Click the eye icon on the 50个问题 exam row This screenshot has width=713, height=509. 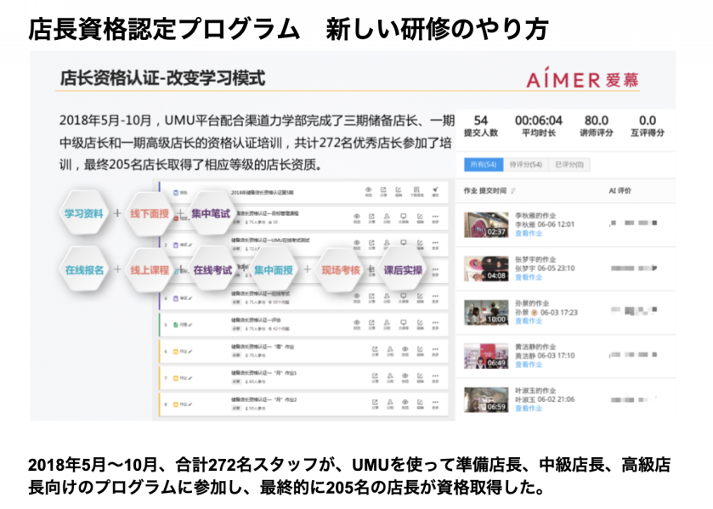tap(357, 296)
